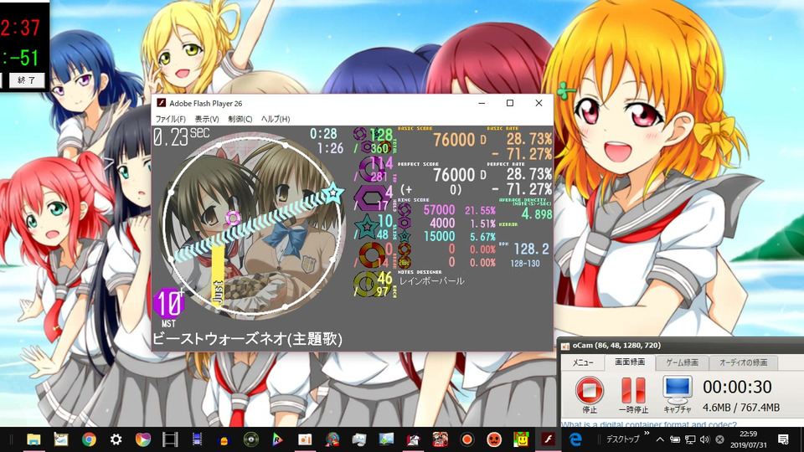Open File Explorer from the taskbar
The width and height of the screenshot is (804, 452).
pos(33,439)
